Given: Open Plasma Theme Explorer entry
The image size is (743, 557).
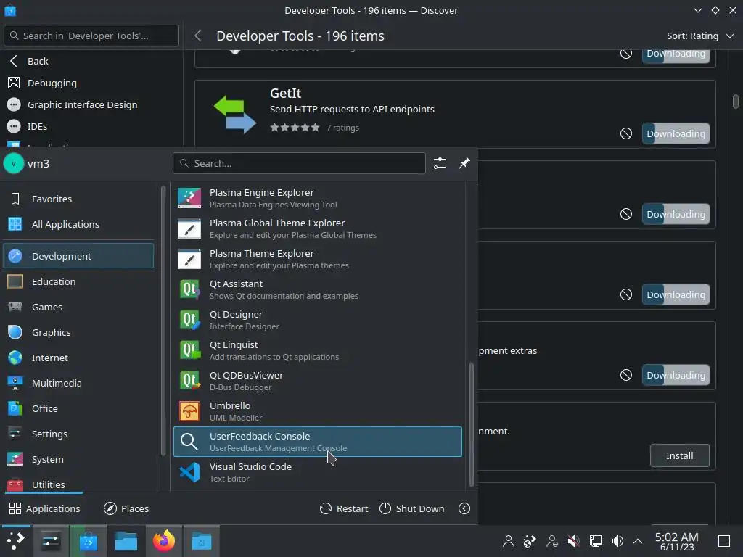Looking at the screenshot, I should click(318, 259).
